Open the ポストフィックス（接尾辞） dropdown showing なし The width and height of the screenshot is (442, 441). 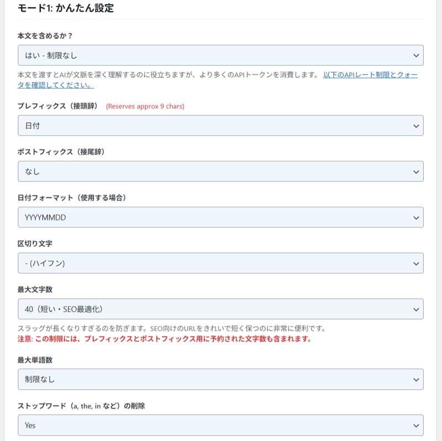point(220,171)
